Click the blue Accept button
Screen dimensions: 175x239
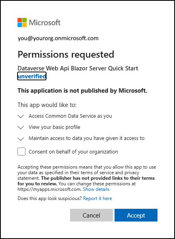click(x=136, y=215)
